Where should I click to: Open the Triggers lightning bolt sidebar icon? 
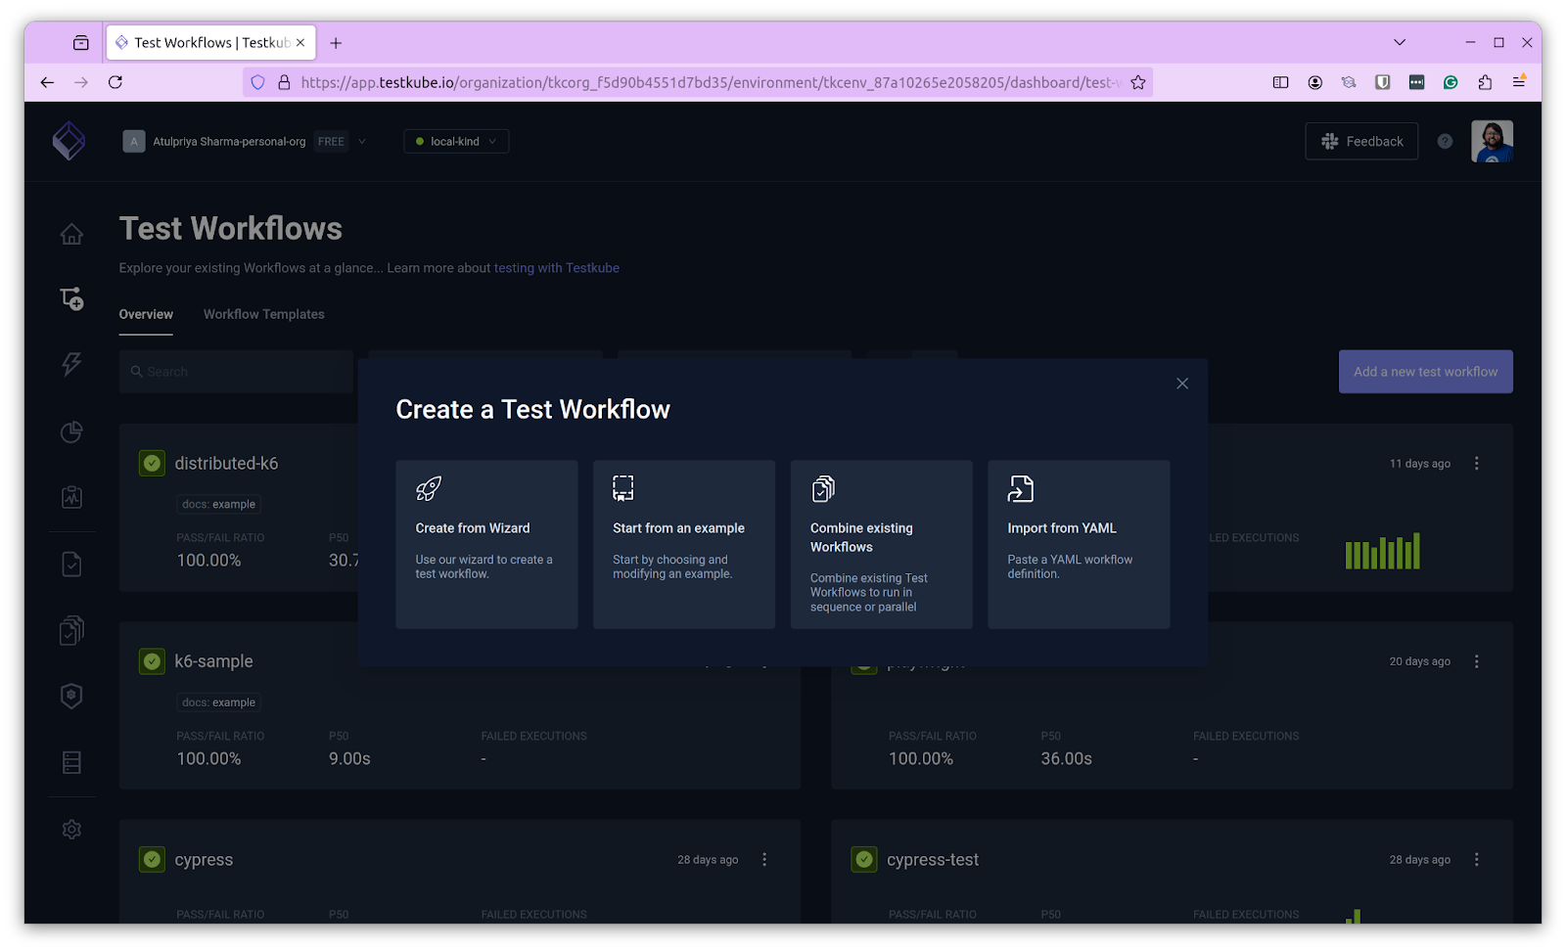(71, 364)
